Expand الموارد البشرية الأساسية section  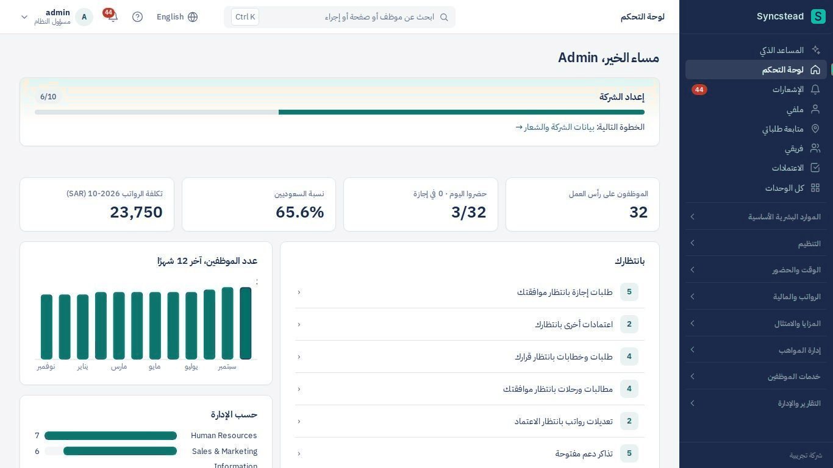click(756, 217)
